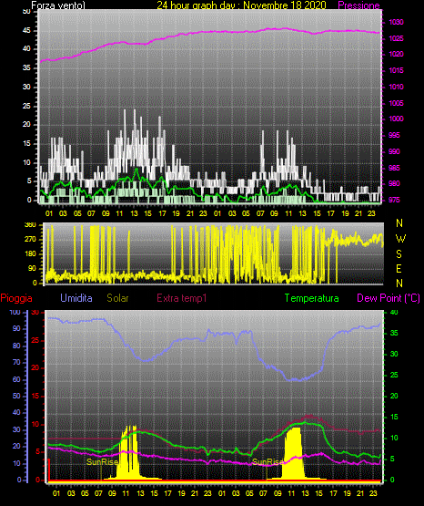This screenshot has height=506, width=424.
Task: Click the S wind direction letter
Action: 399,254
